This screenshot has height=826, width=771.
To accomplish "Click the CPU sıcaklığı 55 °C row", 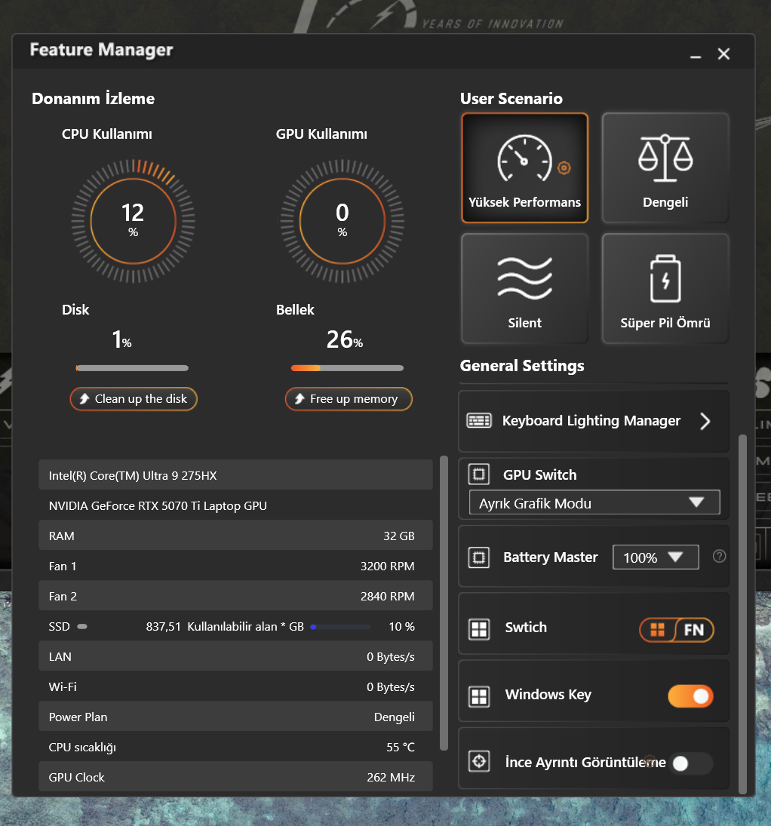I will (x=235, y=747).
